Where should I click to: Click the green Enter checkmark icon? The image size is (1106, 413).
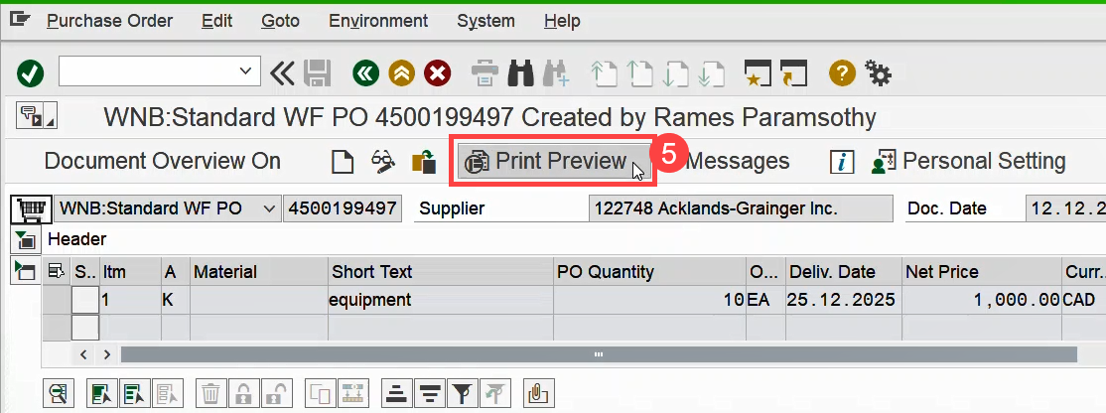[31, 72]
